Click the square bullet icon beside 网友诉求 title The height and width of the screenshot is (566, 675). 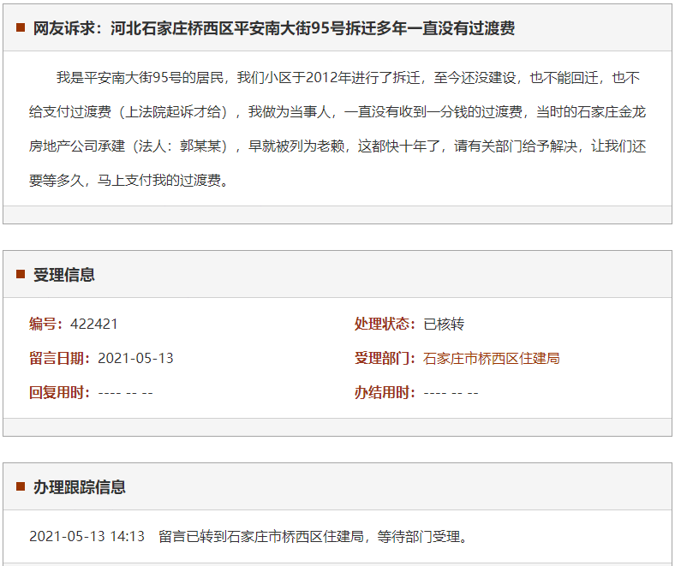click(x=21, y=28)
